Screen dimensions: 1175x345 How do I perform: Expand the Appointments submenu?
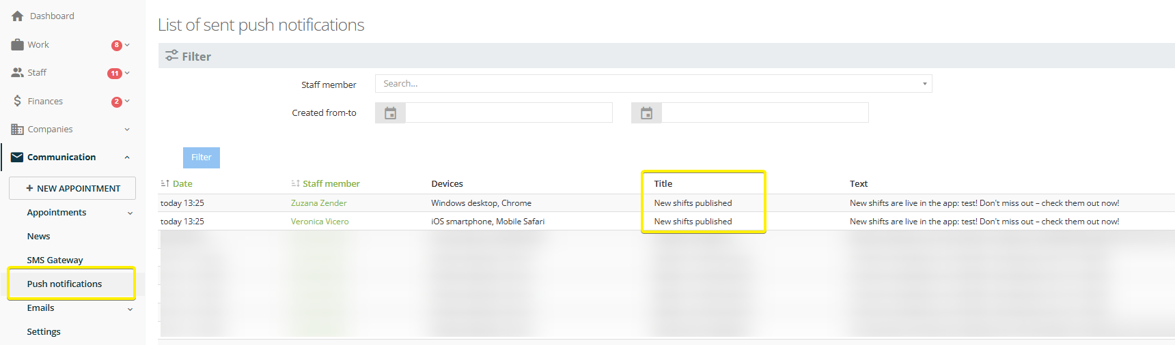130,213
